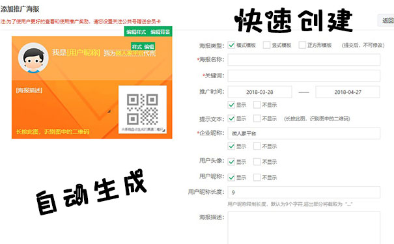Open the end date field 2018-04-27
This screenshot has height=244, width=394.
point(348,92)
